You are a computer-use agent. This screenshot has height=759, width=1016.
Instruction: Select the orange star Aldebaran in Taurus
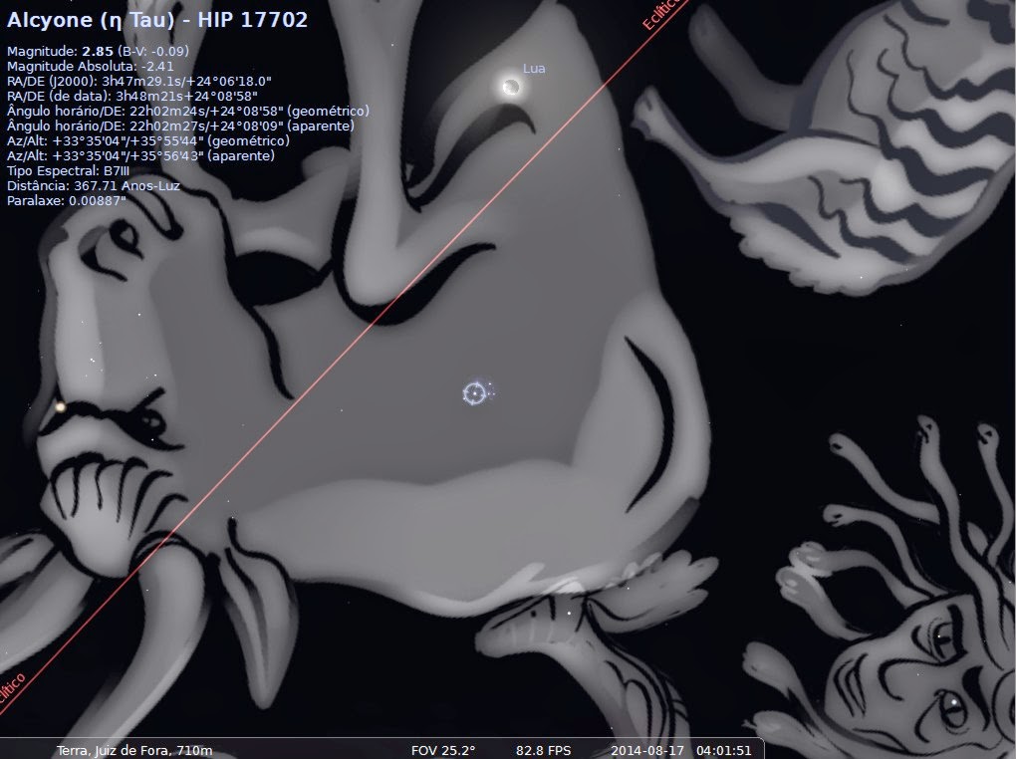point(60,407)
